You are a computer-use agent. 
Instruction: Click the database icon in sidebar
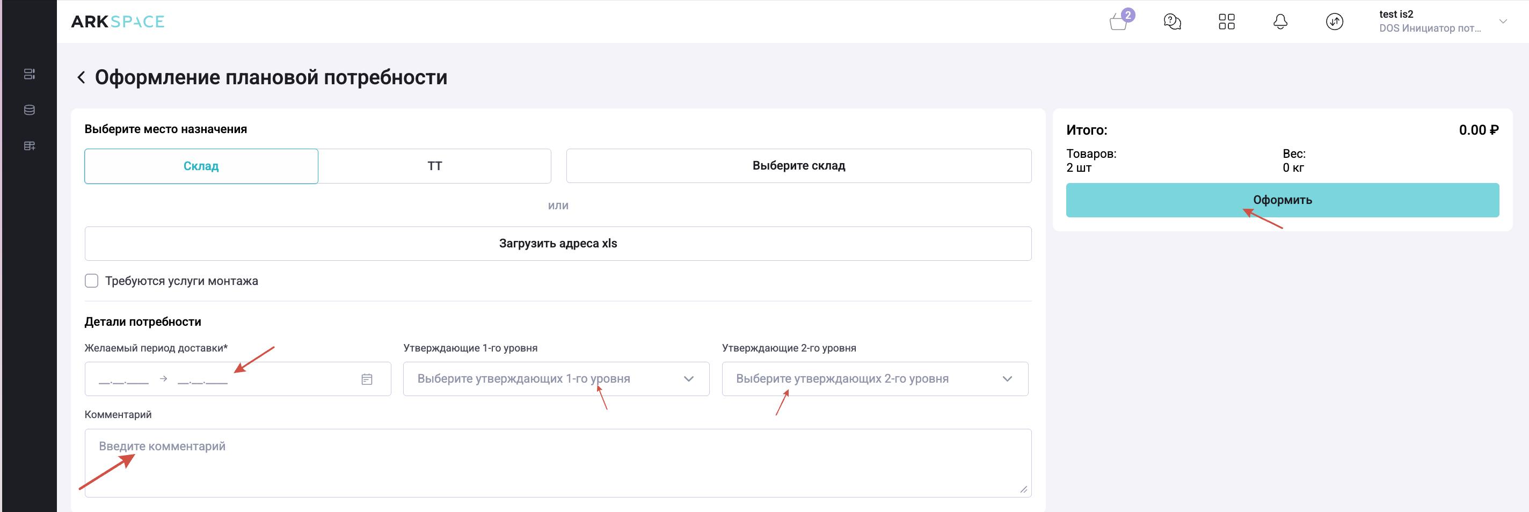click(29, 110)
